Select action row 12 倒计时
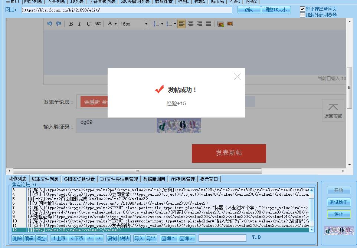Viewport: 357px width, 248px height. pyautogui.click(x=160, y=230)
